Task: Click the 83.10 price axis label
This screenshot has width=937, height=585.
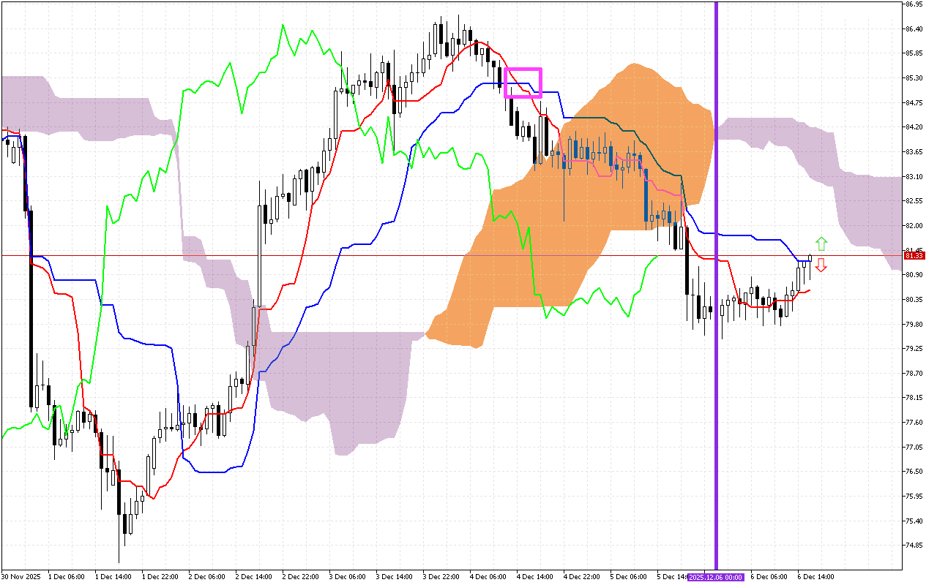Action: 914,176
